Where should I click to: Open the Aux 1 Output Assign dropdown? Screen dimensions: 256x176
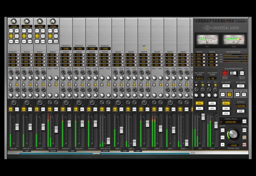click(x=199, y=78)
